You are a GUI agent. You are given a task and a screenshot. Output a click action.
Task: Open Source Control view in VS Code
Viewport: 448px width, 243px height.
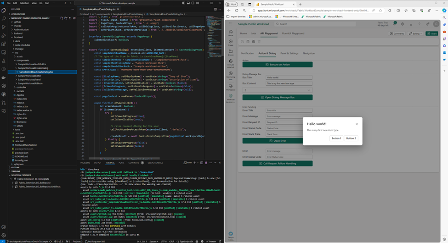coord(4,27)
